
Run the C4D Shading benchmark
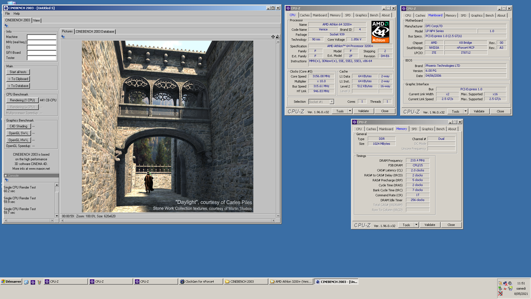pyautogui.click(x=18, y=126)
